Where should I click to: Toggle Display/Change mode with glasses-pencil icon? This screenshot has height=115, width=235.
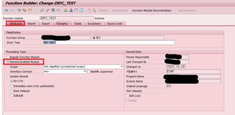[19, 10]
